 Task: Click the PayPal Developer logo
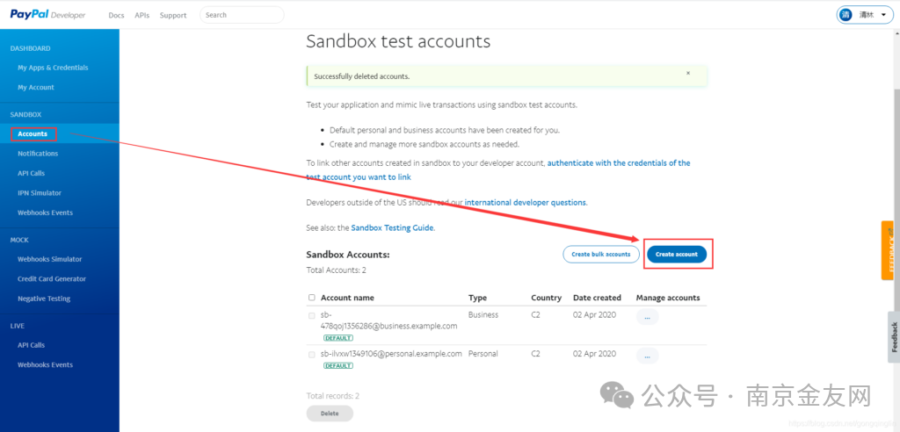(48, 15)
